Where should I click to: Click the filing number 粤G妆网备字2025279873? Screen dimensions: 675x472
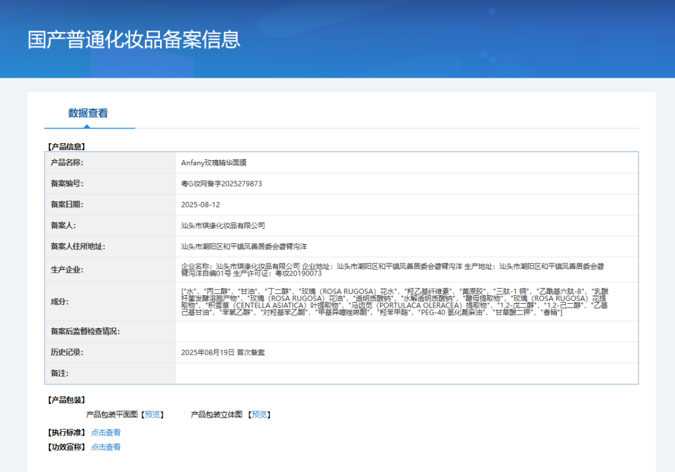221,184
